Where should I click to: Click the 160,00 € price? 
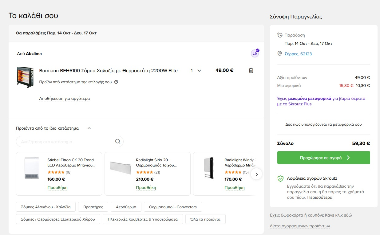pyautogui.click(x=56, y=179)
